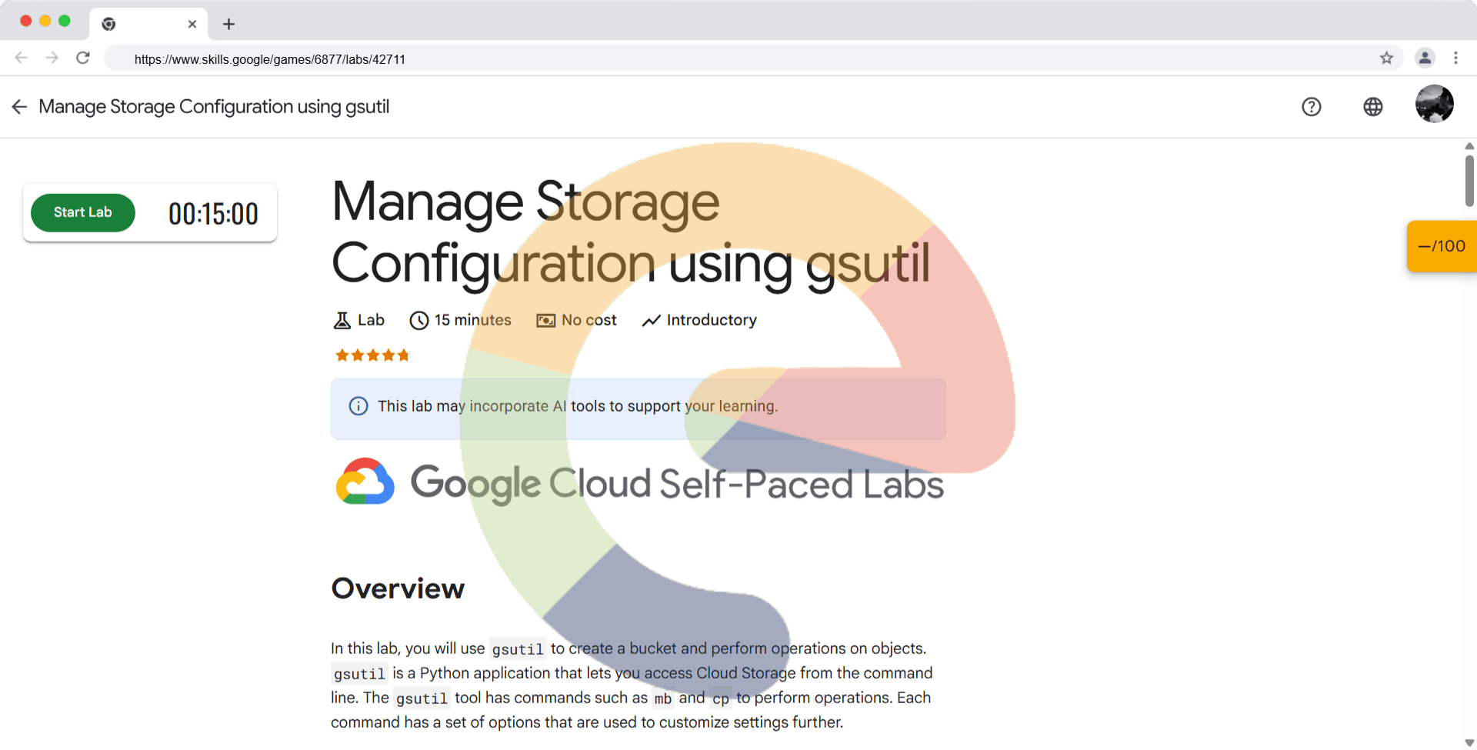Expand the score panel showing —/100
Screen dimensions: 1477x750
click(1442, 246)
